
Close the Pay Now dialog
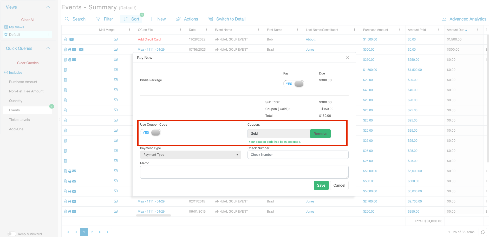(348, 58)
